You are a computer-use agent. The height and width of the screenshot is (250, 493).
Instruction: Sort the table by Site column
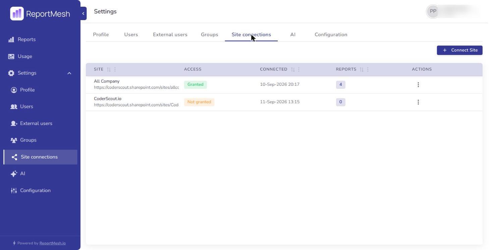[x=109, y=69]
